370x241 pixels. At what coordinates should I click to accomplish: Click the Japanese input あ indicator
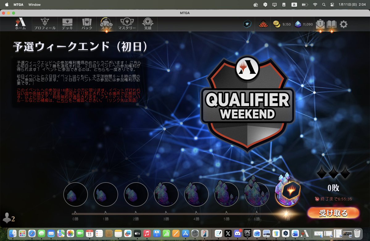pos(294,5)
